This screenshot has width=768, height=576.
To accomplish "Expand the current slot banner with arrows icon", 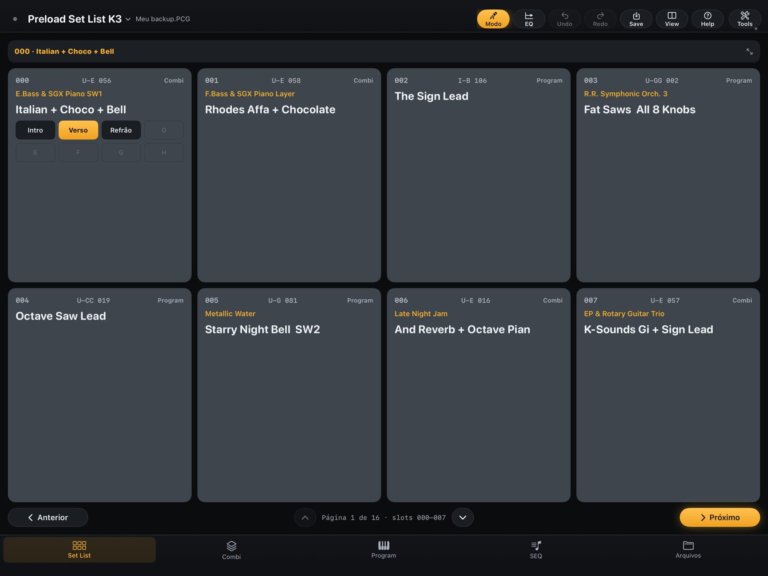I will click(749, 51).
